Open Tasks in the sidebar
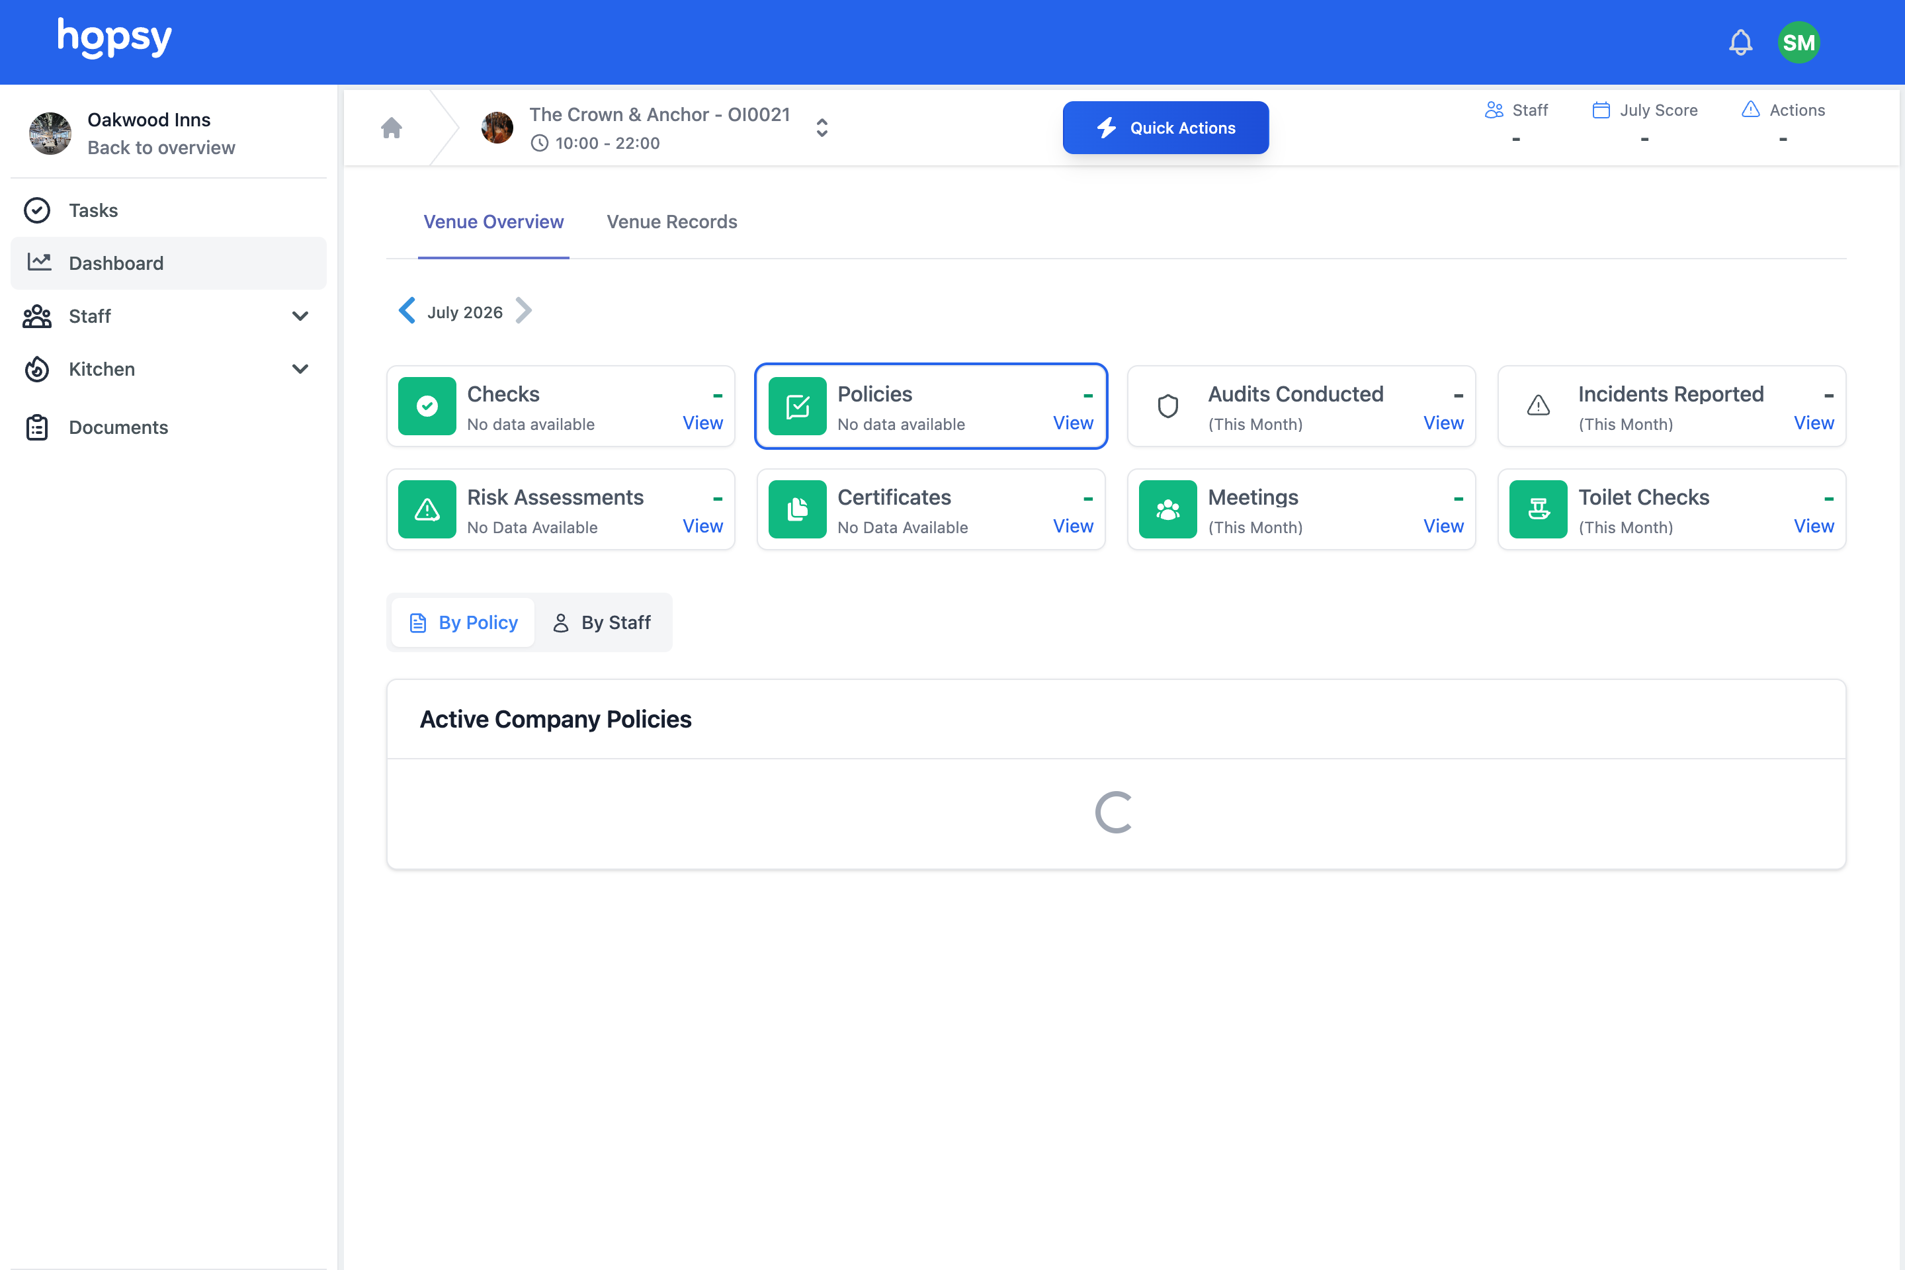1905x1270 pixels. click(x=169, y=210)
